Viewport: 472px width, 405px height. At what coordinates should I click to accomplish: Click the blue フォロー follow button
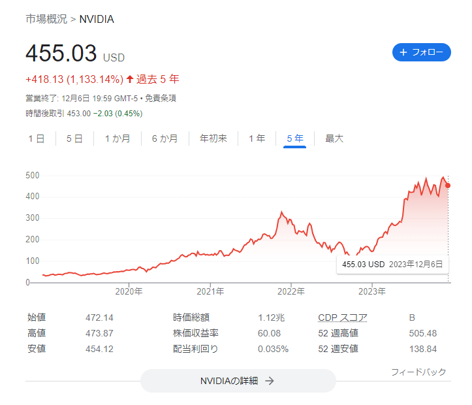click(422, 52)
